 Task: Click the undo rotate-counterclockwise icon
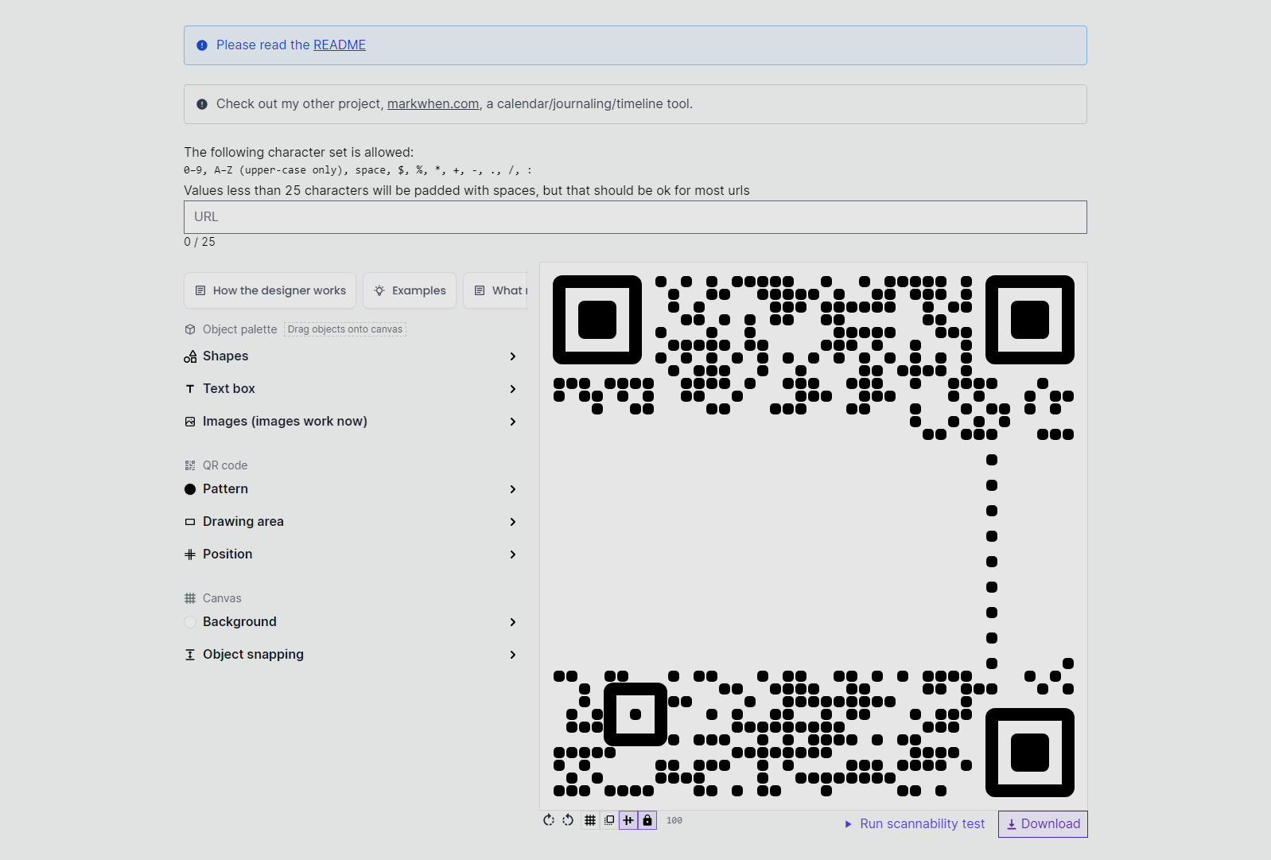click(568, 820)
